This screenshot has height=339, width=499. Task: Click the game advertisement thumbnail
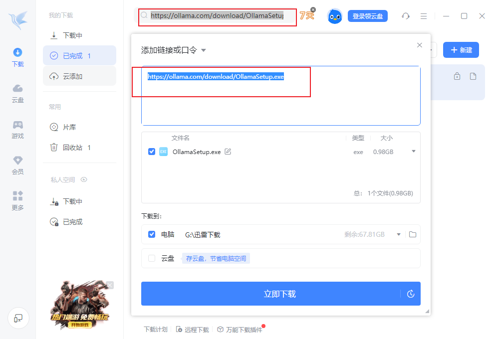click(x=80, y=305)
